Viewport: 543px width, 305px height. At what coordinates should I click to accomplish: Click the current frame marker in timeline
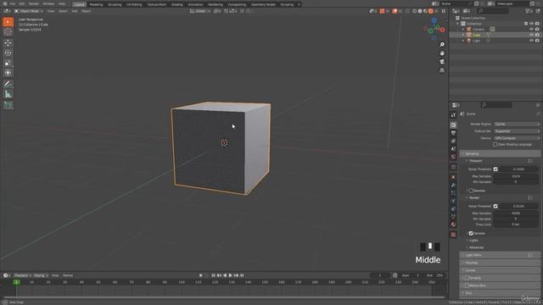16,282
